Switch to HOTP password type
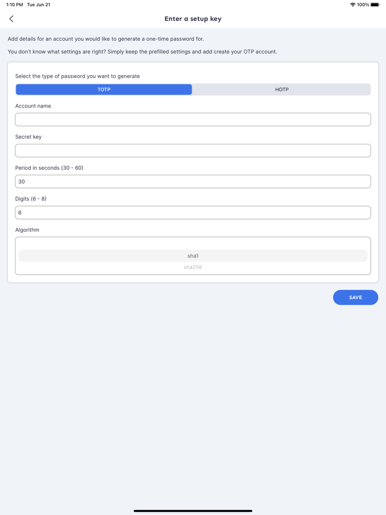The image size is (386, 515). [282, 89]
